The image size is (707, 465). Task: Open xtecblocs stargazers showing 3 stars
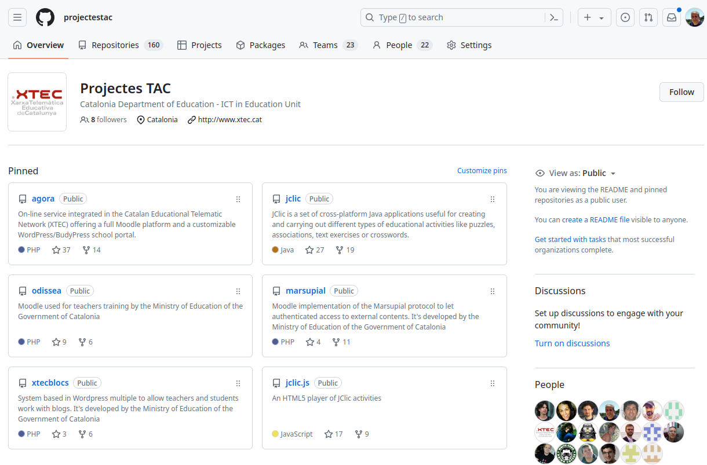click(59, 434)
